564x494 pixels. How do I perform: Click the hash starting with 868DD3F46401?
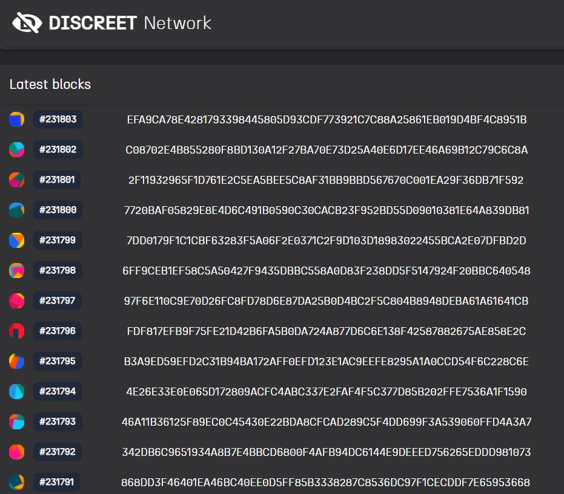[x=325, y=482]
